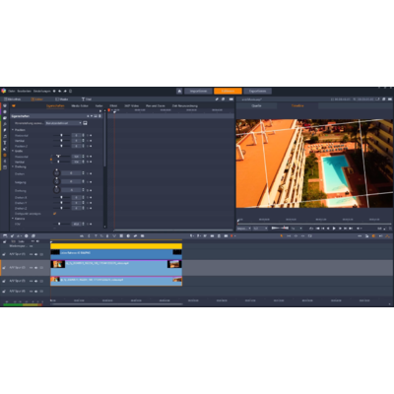This screenshot has height=394, width=394.
Task: Click the save preset icon beside preset dropdown
Action: pos(85,123)
